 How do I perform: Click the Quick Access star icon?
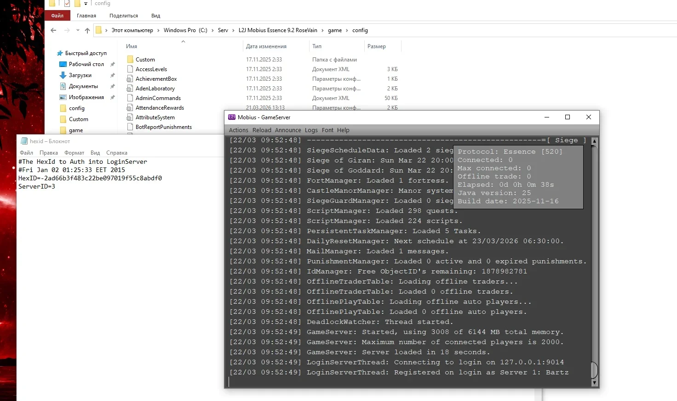(60, 53)
